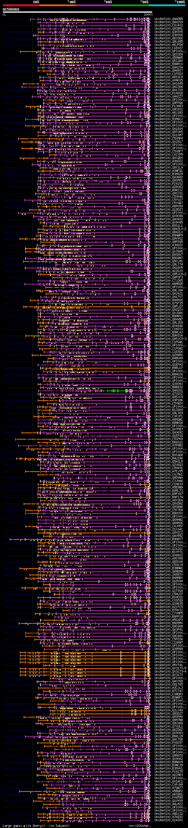Viewport: 188px width, 828px height.
Task: Open last hit UniRef100_O24300
Action: pyautogui.click(x=169, y=820)
